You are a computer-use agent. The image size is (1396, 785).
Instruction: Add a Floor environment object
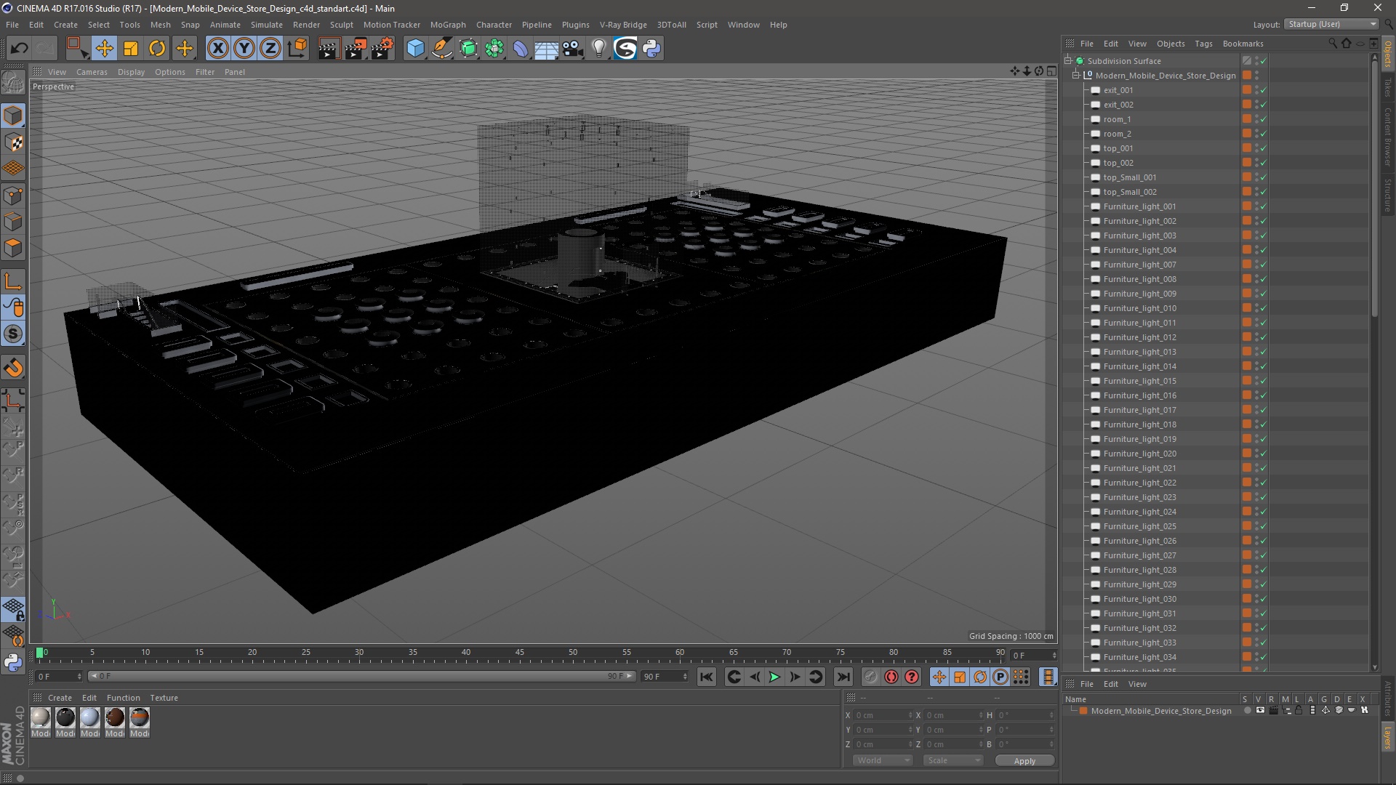546,49
